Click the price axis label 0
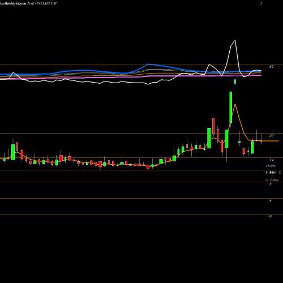The width and height of the screenshot is (283, 283). 271,216
